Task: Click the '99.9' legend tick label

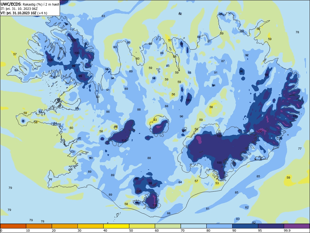Action: pos(287,231)
